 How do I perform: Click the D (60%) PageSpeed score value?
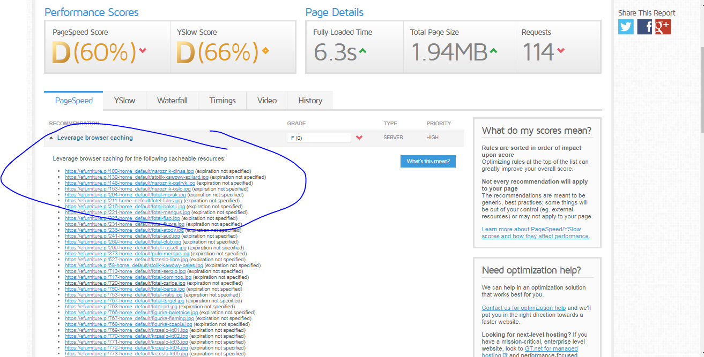pos(94,52)
